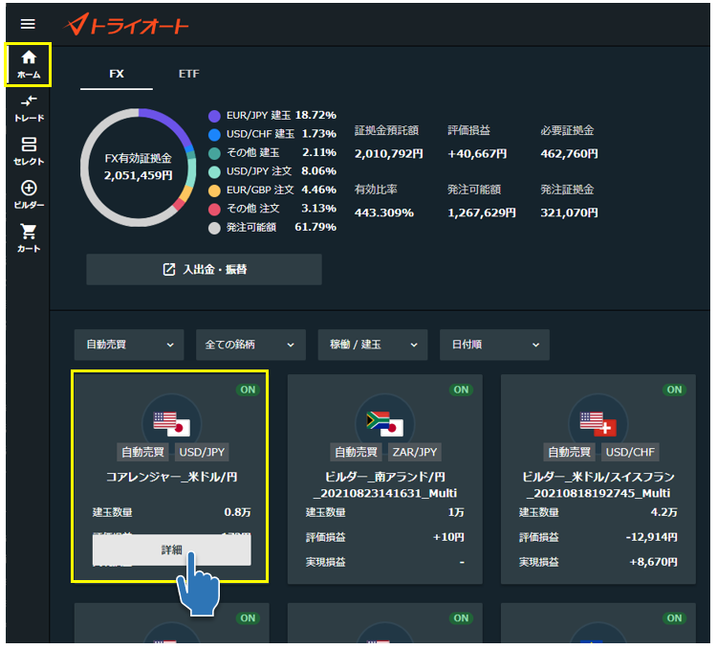Expand the running/position filter dropdown
This screenshot has height=649, width=717.
(x=373, y=345)
